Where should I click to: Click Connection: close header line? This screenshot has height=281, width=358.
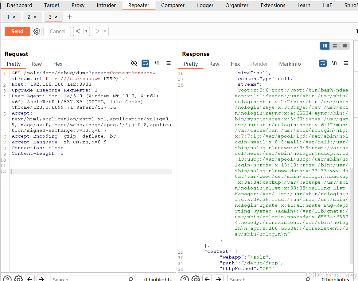point(38,148)
